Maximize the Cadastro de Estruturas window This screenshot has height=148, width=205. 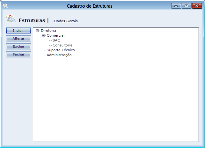point(186,6)
